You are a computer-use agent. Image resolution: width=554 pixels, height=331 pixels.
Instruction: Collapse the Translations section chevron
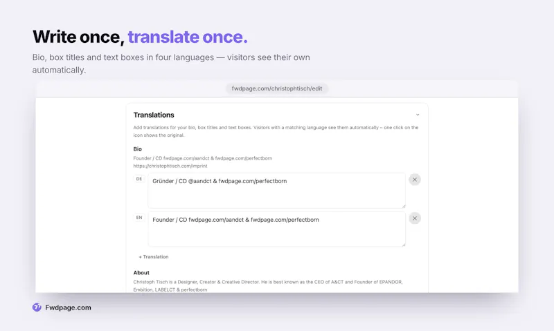418,115
